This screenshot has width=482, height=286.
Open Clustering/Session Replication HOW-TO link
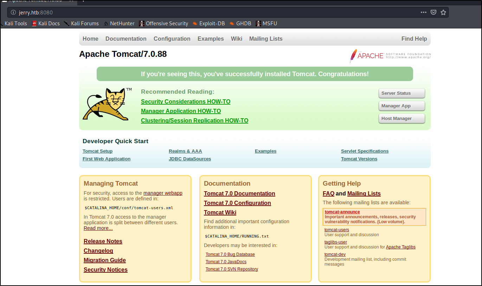click(x=194, y=121)
